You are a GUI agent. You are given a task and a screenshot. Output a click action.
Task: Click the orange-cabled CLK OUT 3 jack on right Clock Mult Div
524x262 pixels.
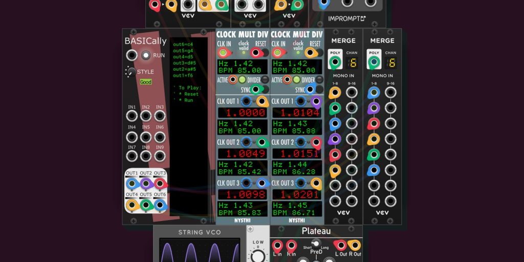coord(316,183)
